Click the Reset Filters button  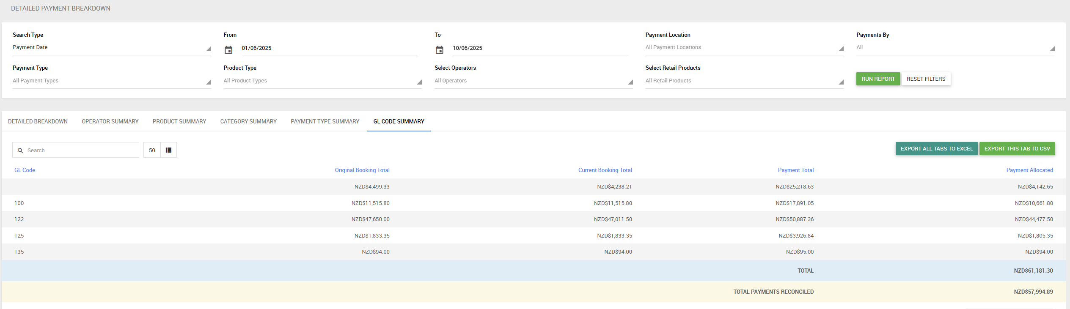click(x=926, y=79)
